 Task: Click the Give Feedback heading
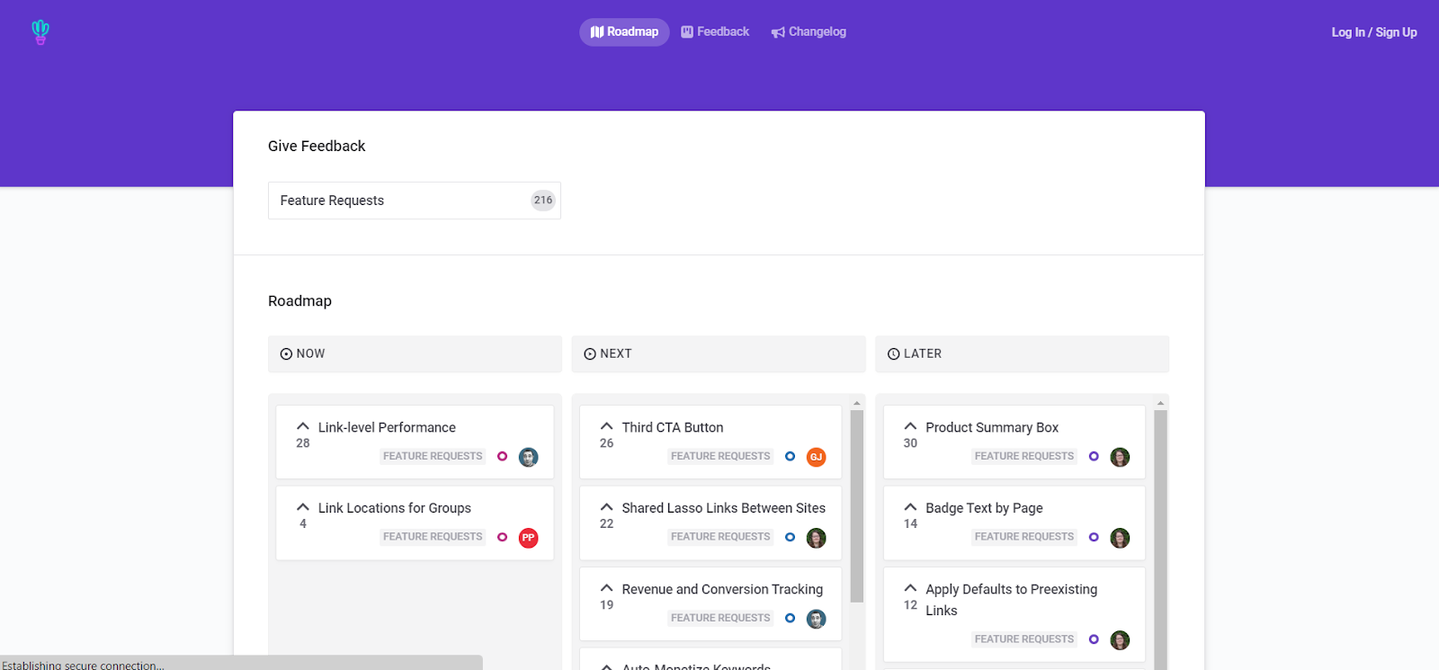pyautogui.click(x=317, y=147)
